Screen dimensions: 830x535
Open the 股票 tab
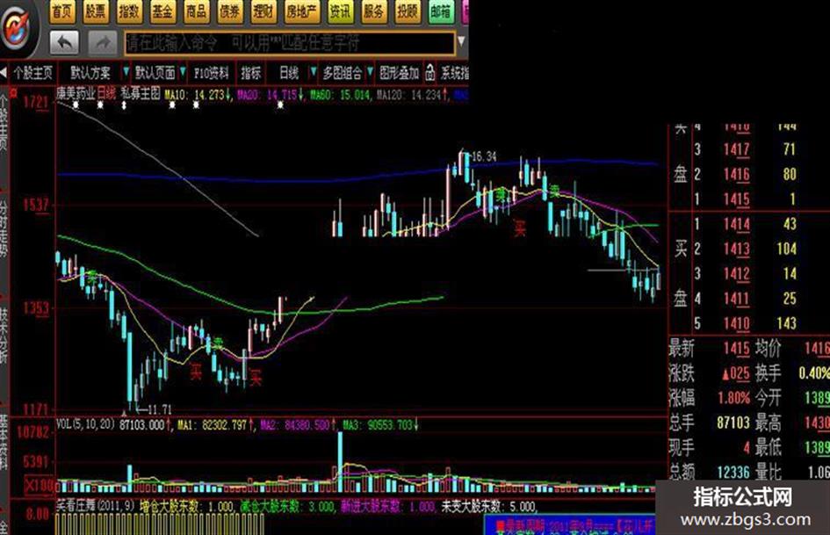coord(95,11)
